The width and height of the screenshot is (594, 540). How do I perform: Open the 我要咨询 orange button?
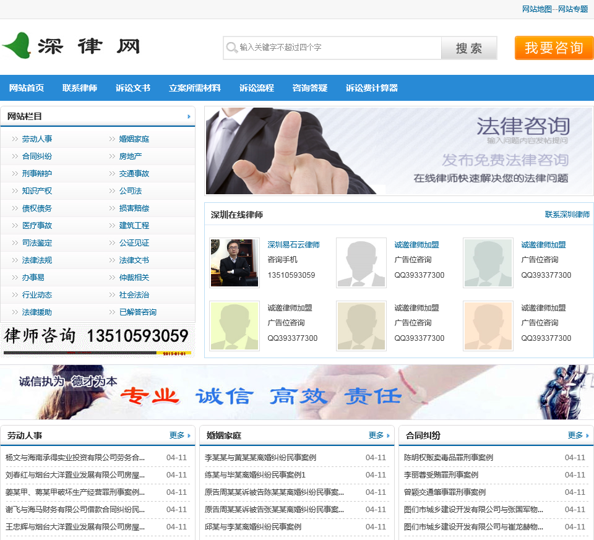553,48
